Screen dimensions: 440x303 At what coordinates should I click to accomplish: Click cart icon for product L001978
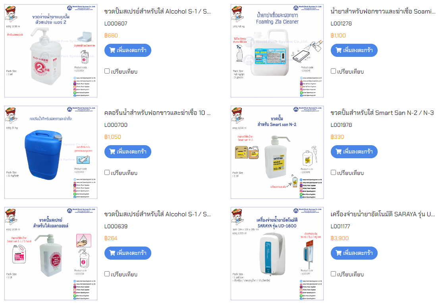pos(339,152)
